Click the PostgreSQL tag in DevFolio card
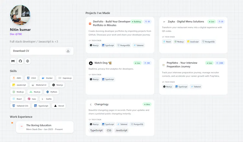243x142 pixels. (x=123, y=45)
